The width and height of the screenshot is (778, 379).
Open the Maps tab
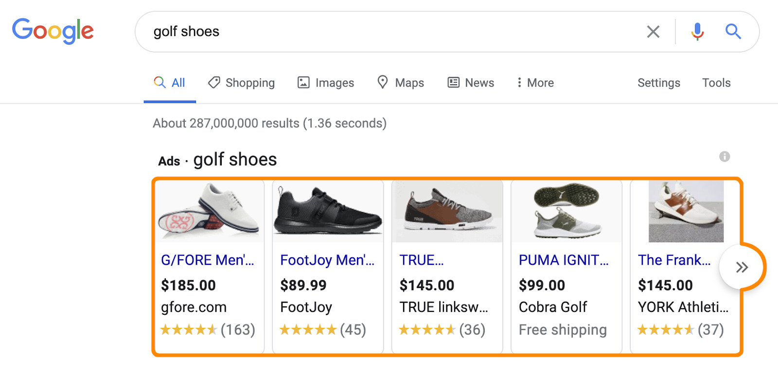click(401, 83)
